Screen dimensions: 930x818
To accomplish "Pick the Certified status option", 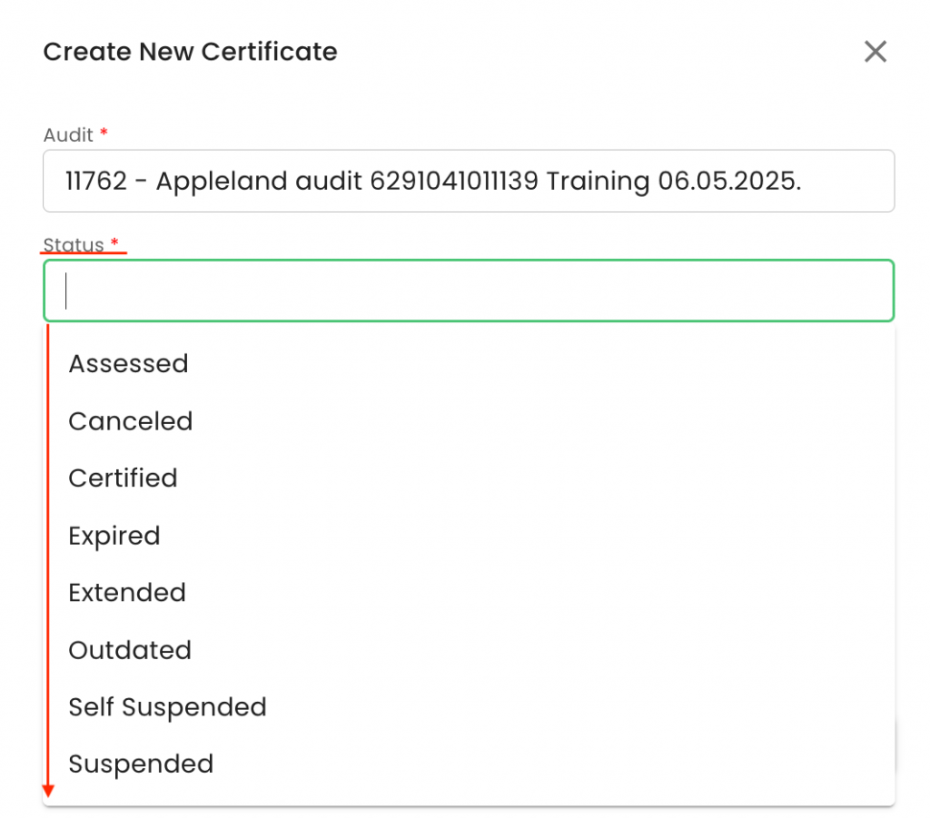I will click(123, 478).
